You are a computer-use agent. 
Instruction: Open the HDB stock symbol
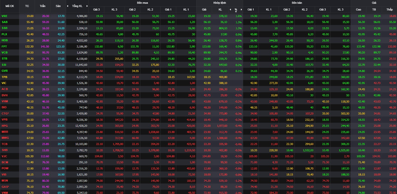[5, 40]
